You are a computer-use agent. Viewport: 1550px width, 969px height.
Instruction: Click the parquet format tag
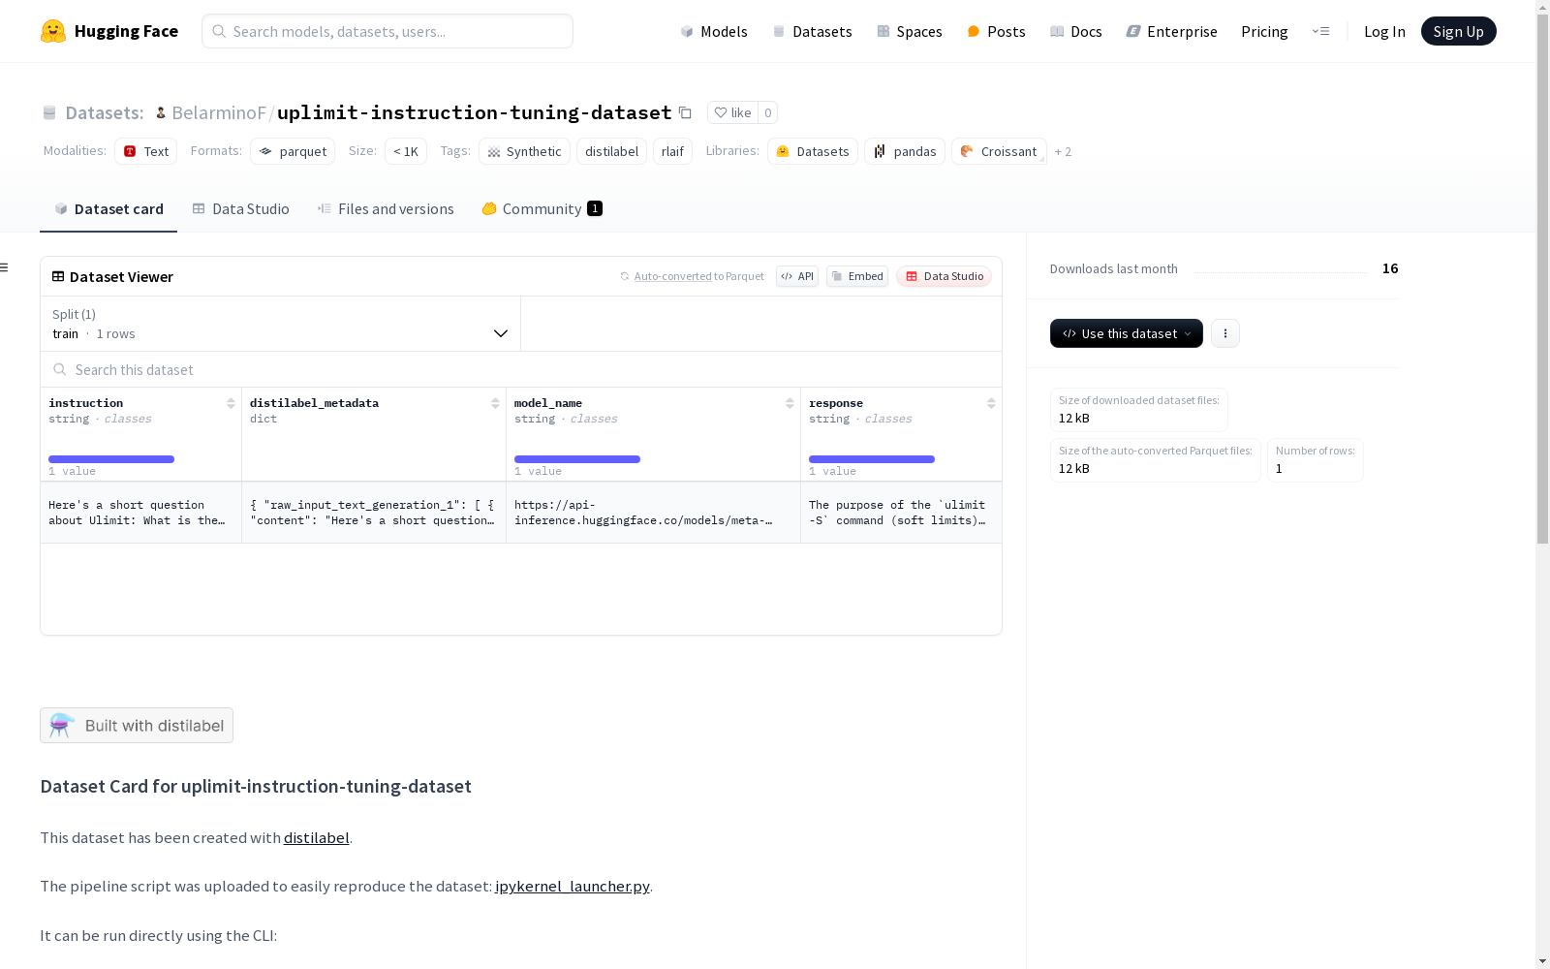point(293,151)
